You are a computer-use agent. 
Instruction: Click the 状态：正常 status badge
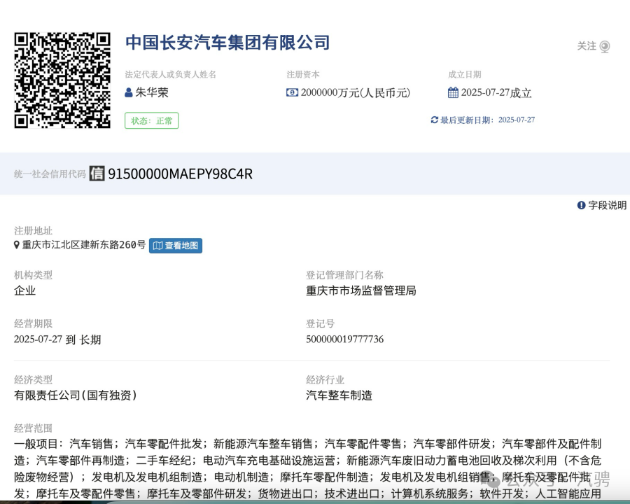(x=152, y=120)
